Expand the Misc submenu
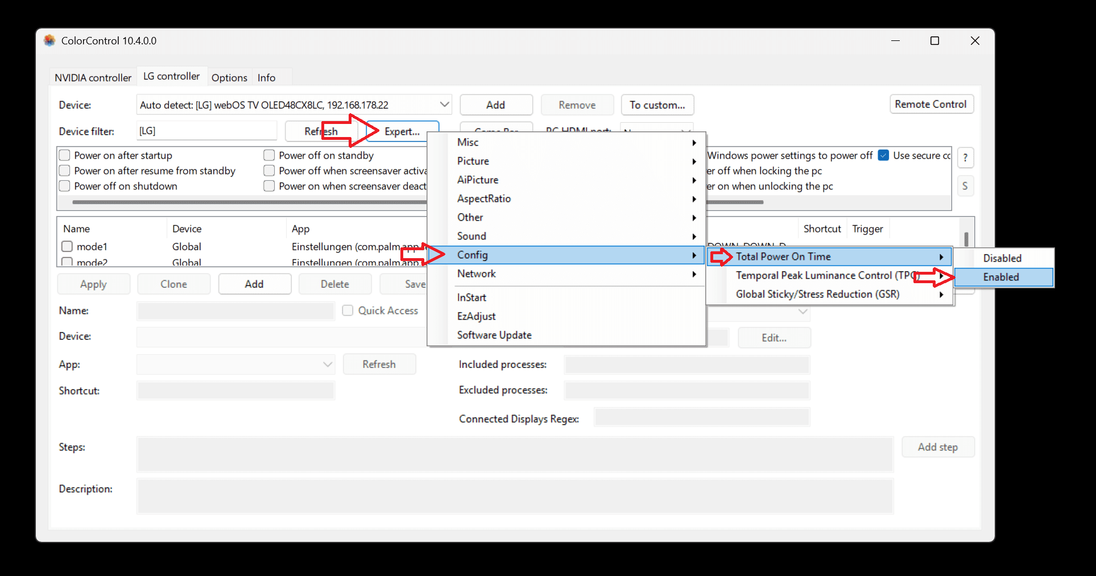 click(x=566, y=142)
